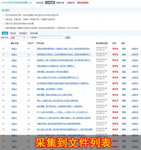The image size is (141, 150).
Task: Click 一键发布 for article ID 34
Action: click(x=135, y=95)
